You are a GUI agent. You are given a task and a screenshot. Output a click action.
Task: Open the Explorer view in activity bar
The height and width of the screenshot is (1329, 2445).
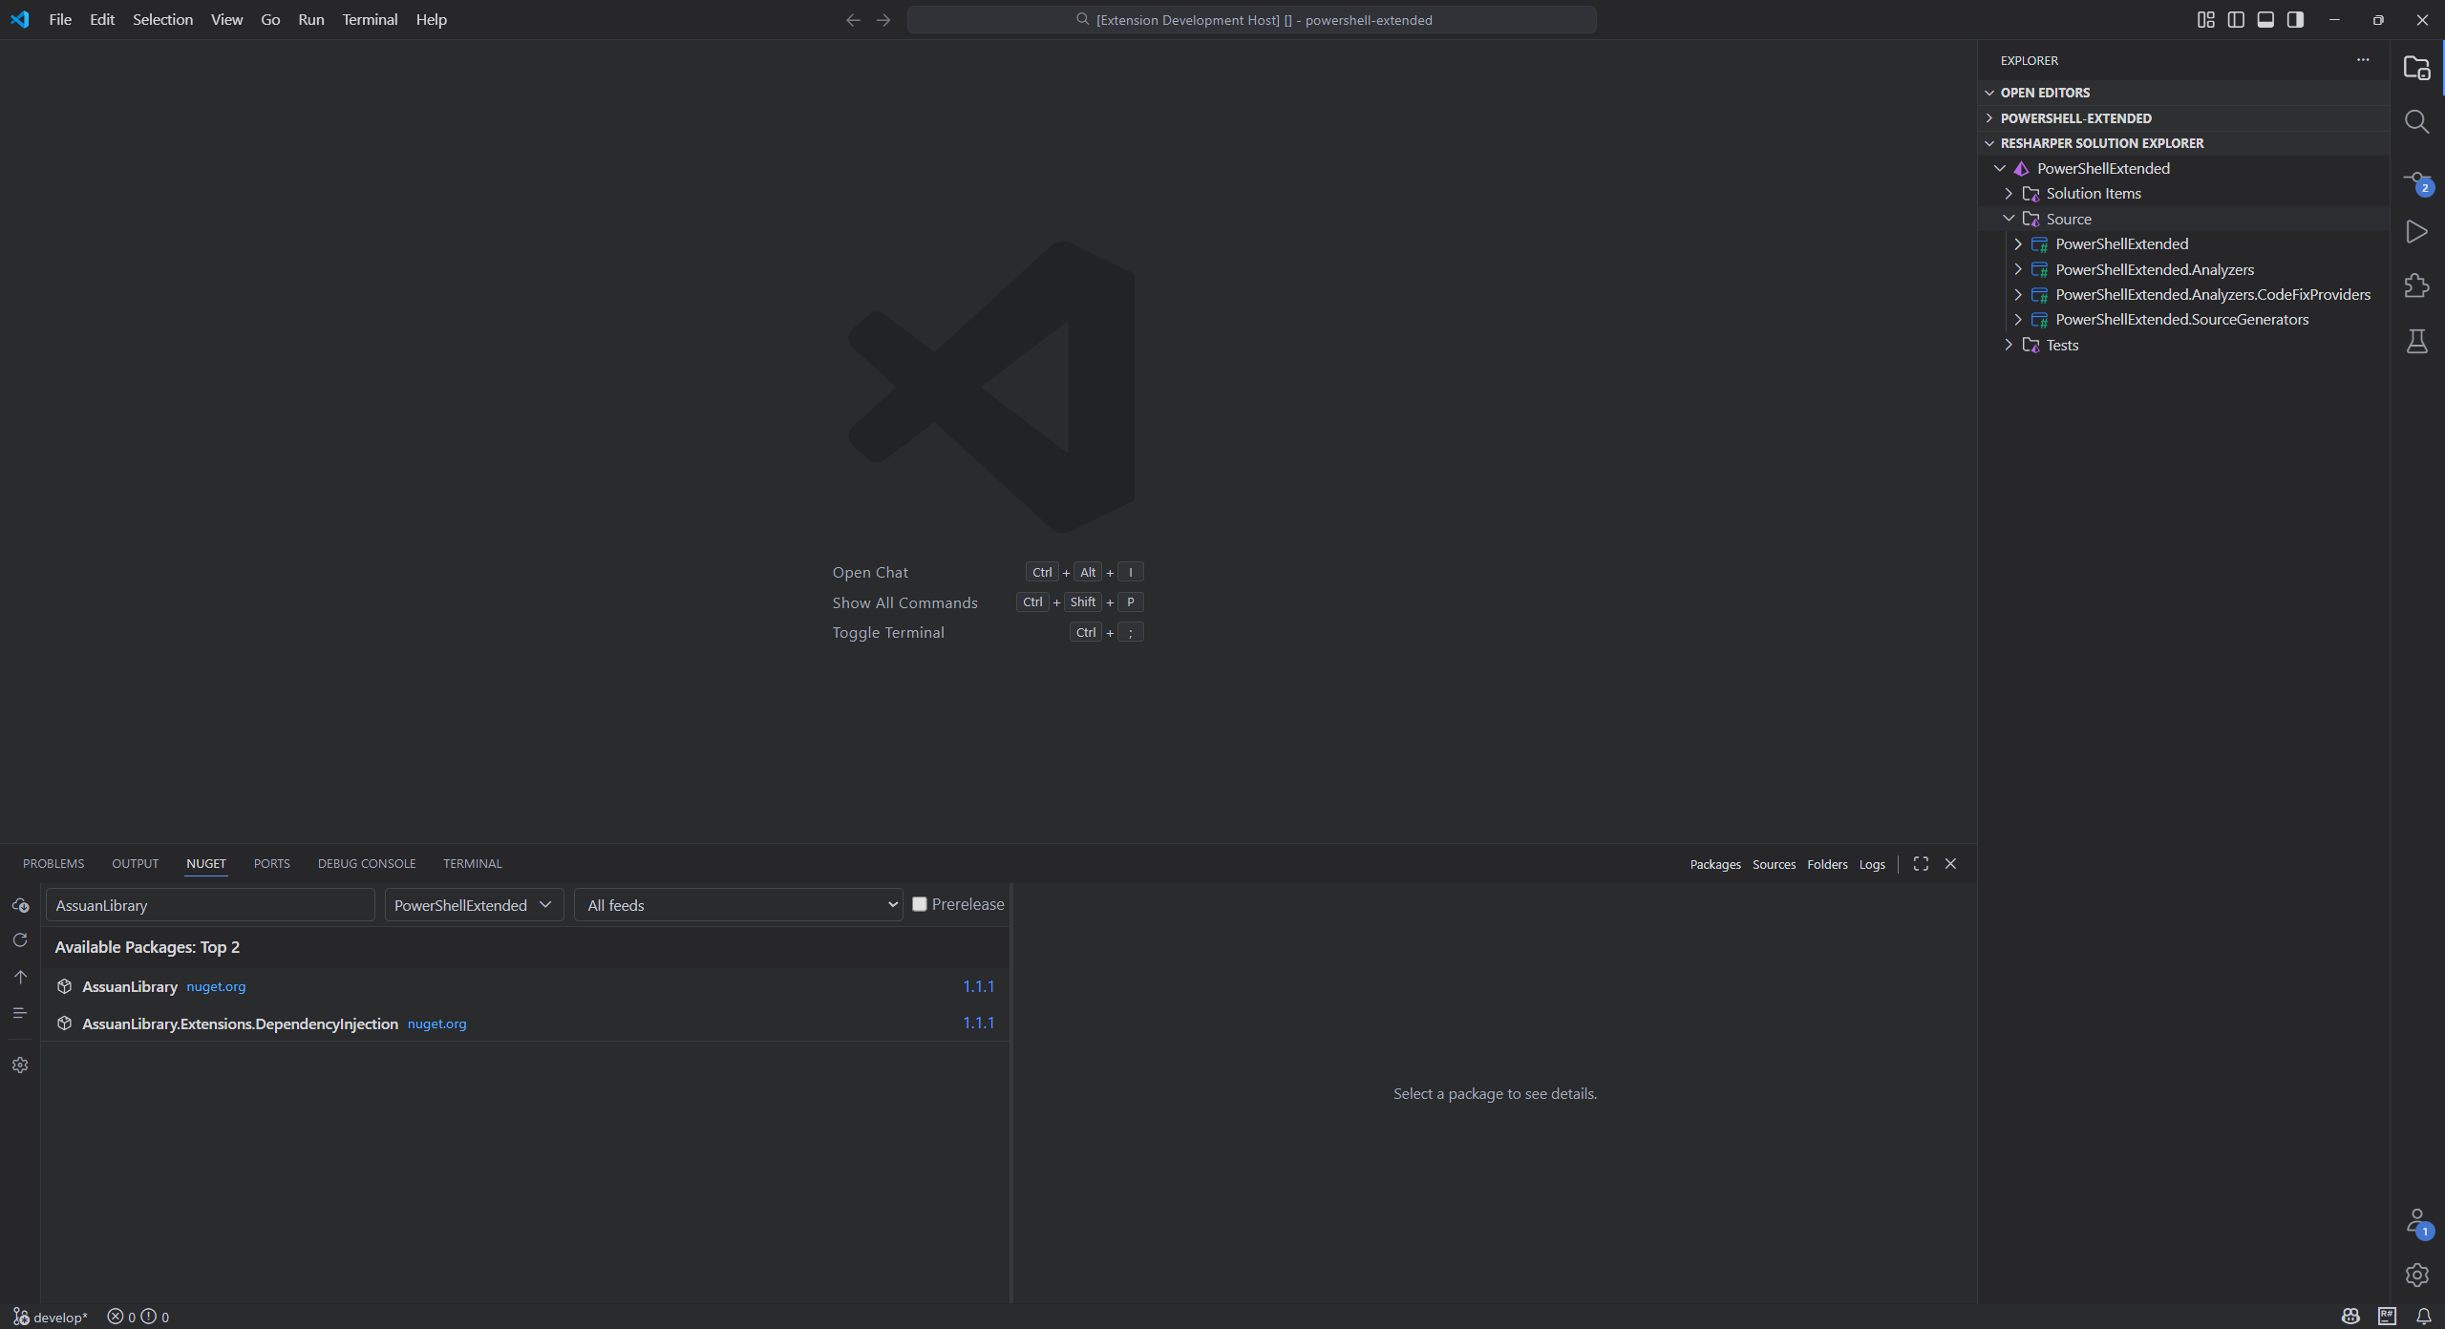pyautogui.click(x=2416, y=68)
